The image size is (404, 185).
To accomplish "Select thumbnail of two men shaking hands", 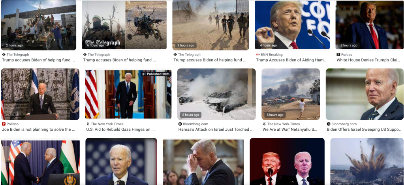I will click(40, 161).
